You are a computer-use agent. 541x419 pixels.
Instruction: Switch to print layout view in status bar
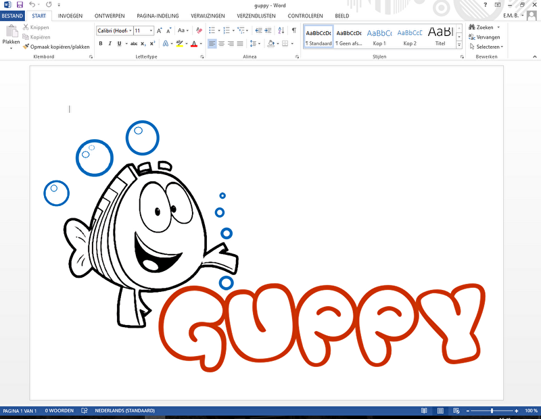point(440,411)
